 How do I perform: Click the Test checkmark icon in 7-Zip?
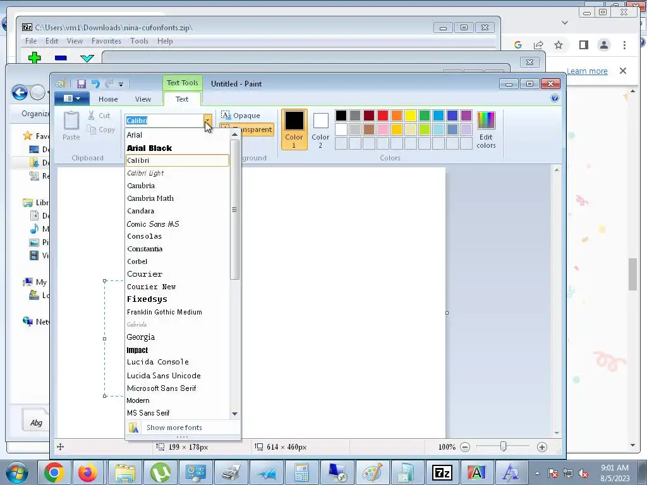(87, 58)
